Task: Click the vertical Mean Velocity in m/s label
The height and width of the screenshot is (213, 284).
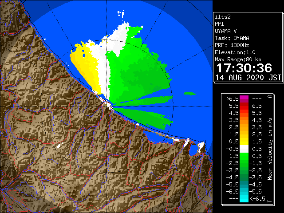Action: tap(270, 149)
